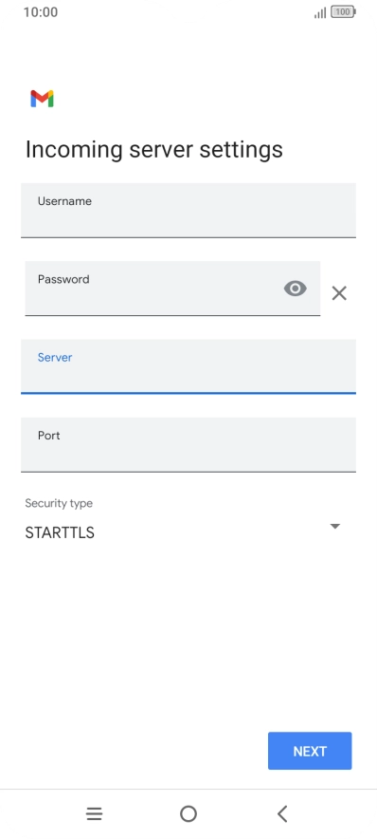Tap the NEXT button
Screen dimensions: 377x839
[310, 751]
